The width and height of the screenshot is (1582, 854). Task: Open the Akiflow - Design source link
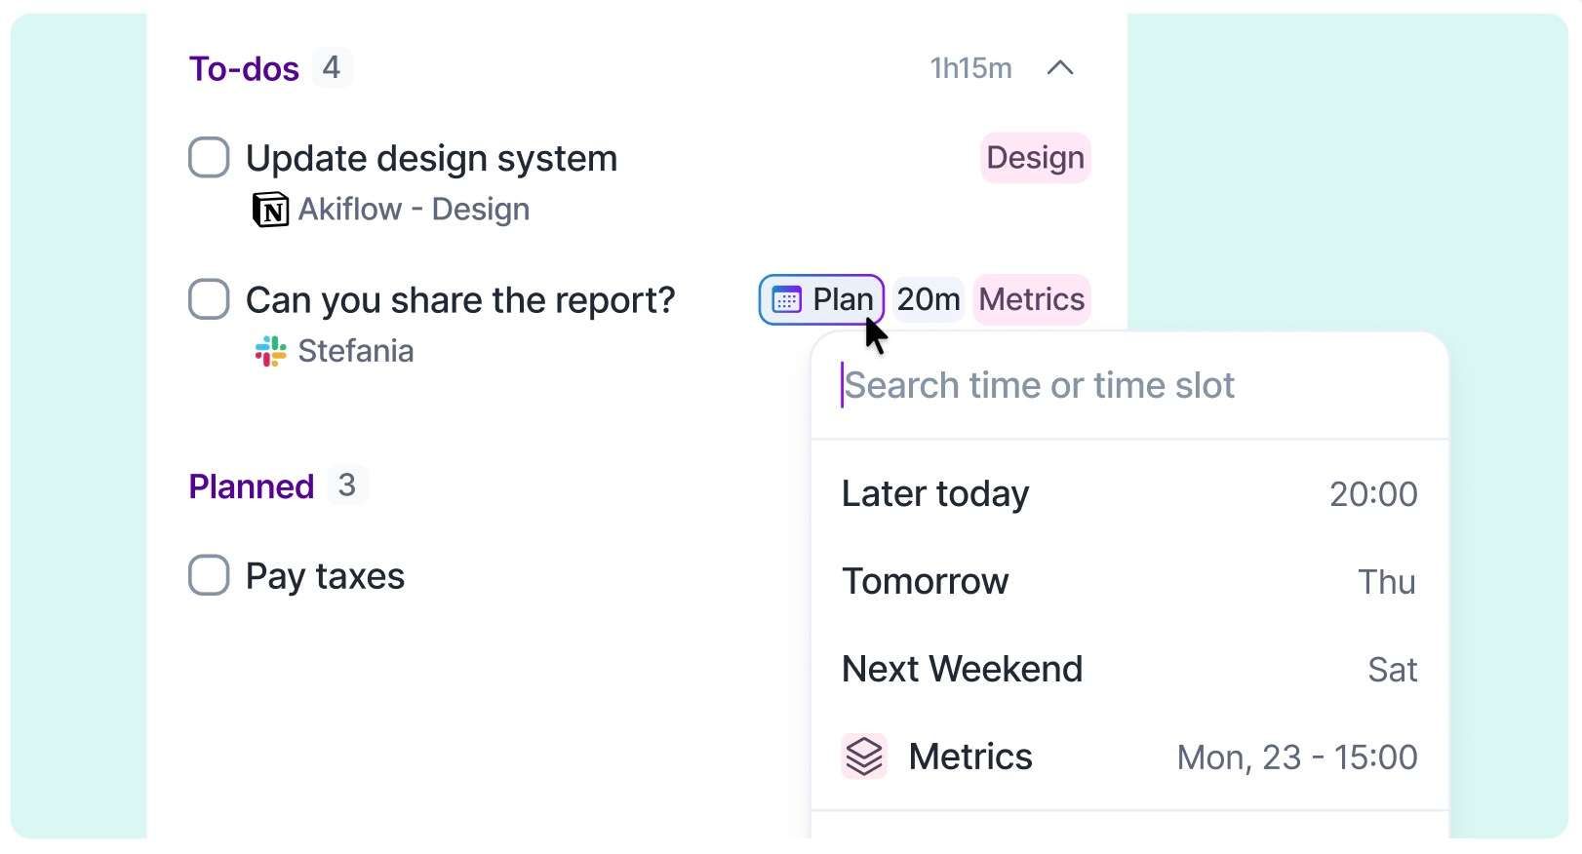[414, 210]
